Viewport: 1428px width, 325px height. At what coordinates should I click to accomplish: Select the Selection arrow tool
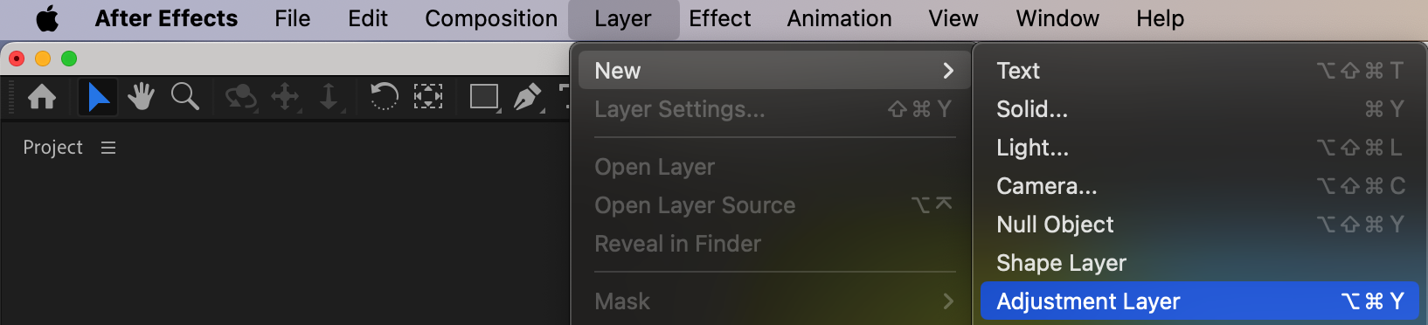98,96
